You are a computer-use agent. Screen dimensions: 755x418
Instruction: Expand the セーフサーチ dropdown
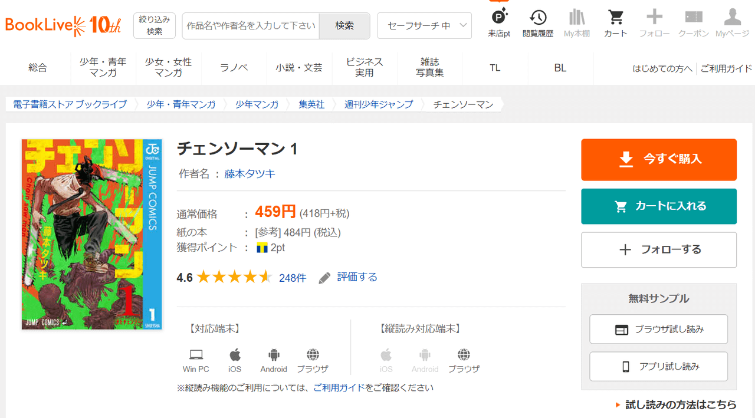click(424, 26)
